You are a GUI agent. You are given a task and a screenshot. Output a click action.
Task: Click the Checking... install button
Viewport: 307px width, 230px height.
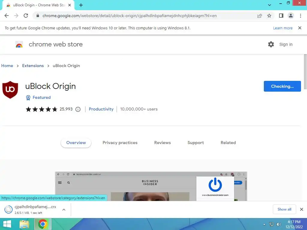282,86
